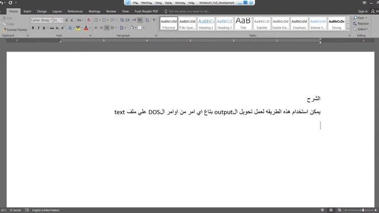
Task: Open the Mailings ribbon tab
Action: 95,11
